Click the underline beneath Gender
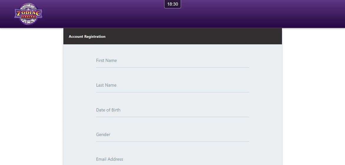 (x=173, y=141)
